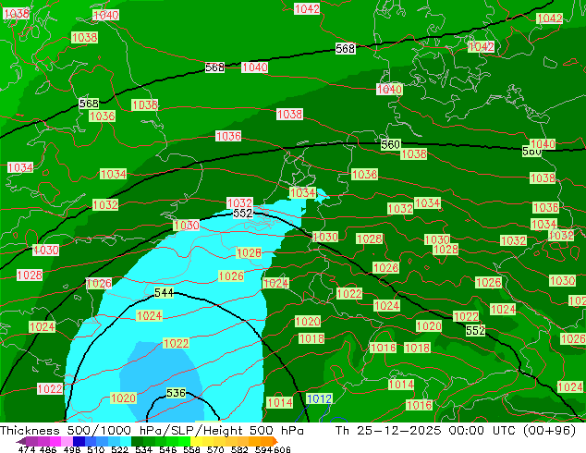This screenshot has height=453, width=586.
Task: Click the legend value 606
Action: point(282,449)
